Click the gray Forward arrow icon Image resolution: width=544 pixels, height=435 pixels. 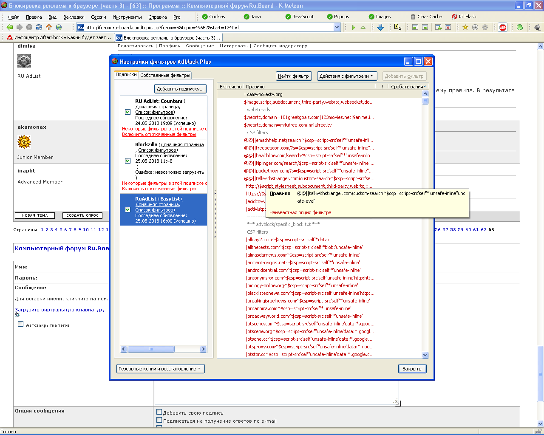coord(20,27)
